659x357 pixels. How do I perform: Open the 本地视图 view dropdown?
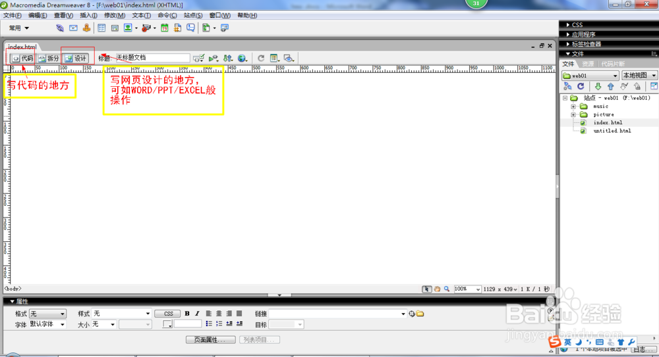639,76
